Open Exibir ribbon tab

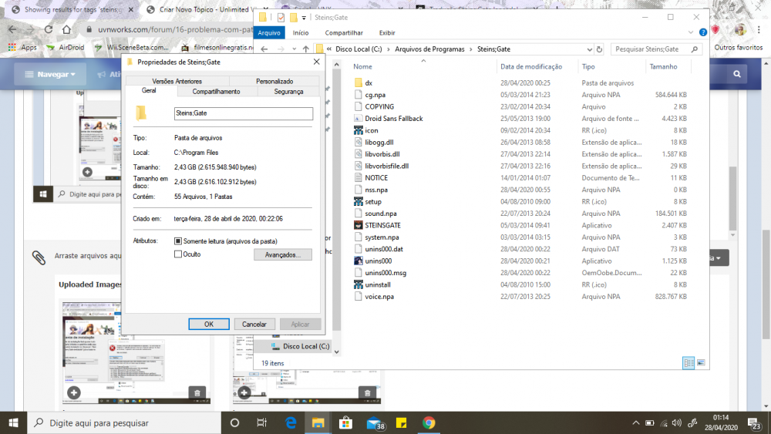[387, 33]
